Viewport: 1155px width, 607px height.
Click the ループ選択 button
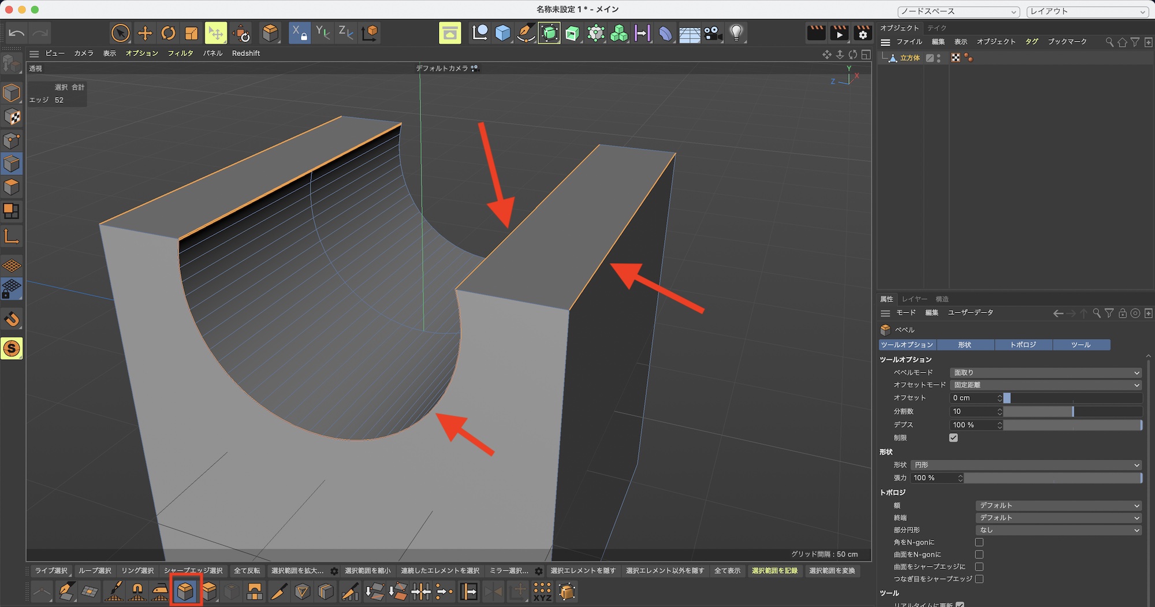(x=95, y=571)
